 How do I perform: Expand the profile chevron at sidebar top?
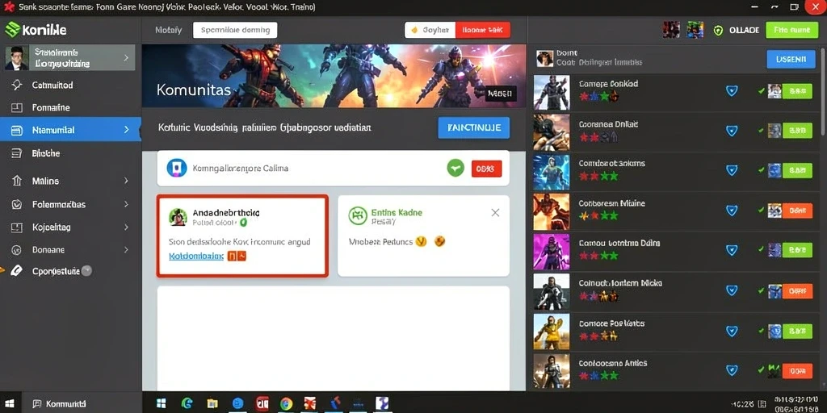point(126,58)
